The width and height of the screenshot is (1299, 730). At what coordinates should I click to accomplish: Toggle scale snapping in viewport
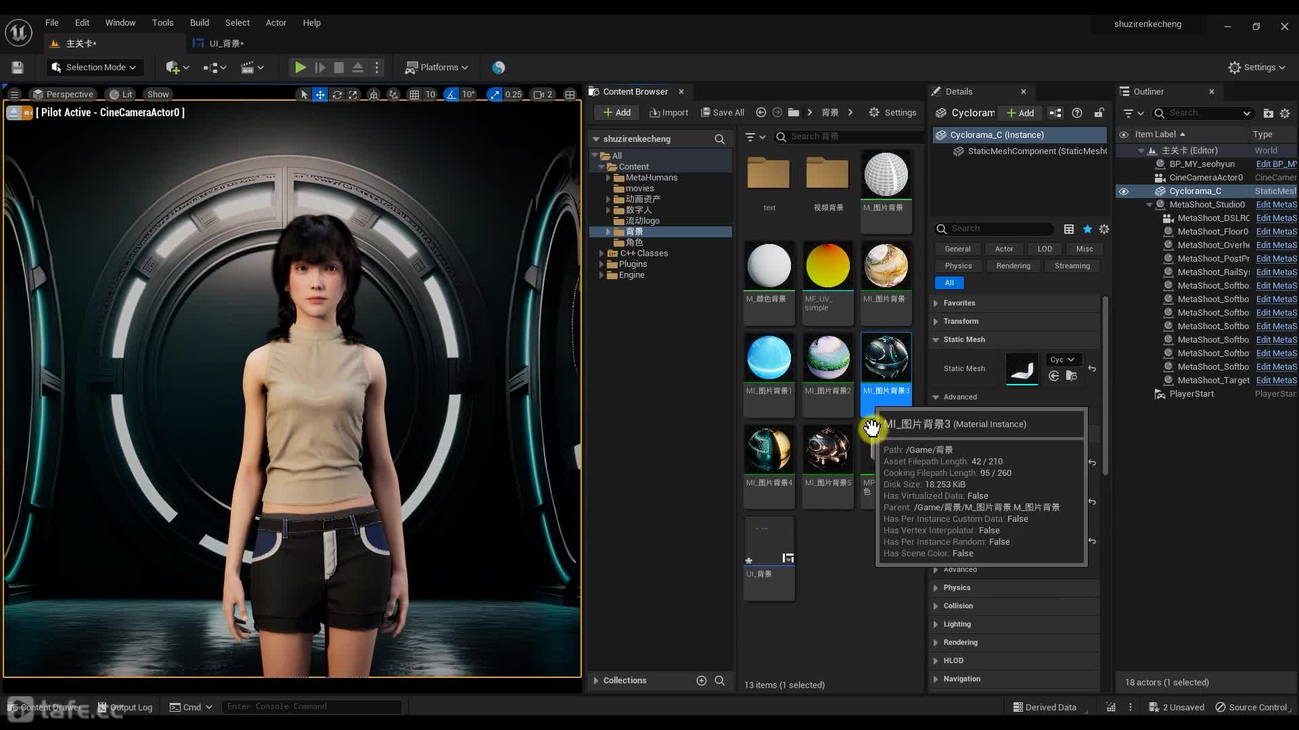pos(495,95)
